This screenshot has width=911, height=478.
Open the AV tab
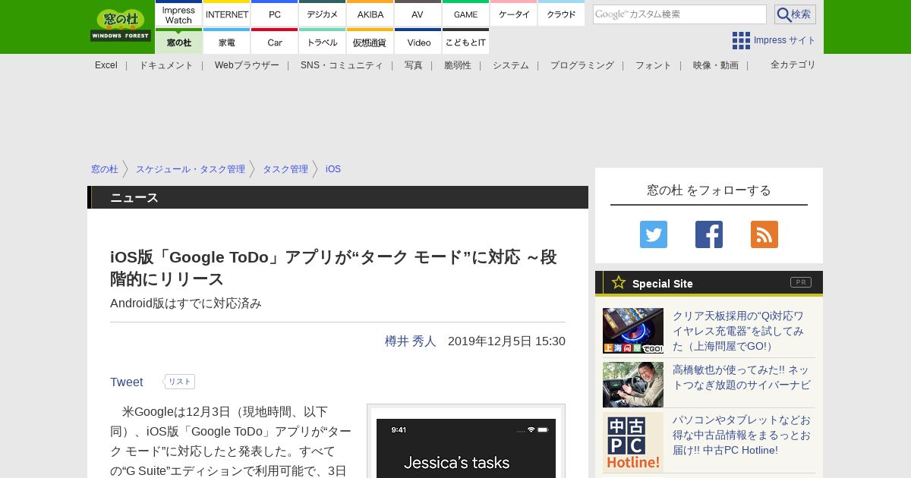(418, 14)
